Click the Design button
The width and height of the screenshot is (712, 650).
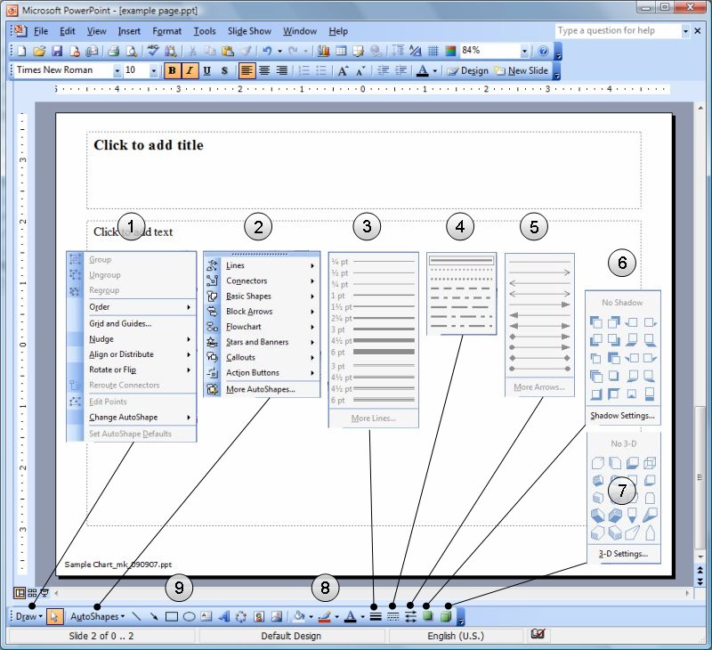pos(468,71)
